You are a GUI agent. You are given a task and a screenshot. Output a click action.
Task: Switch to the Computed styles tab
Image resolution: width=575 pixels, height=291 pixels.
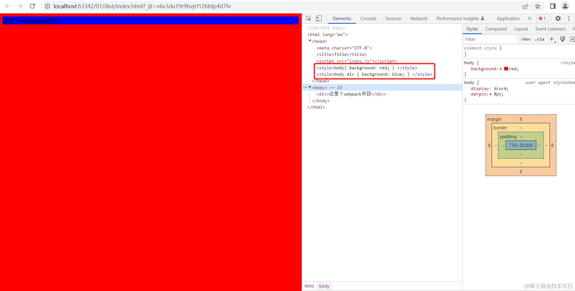tap(496, 29)
